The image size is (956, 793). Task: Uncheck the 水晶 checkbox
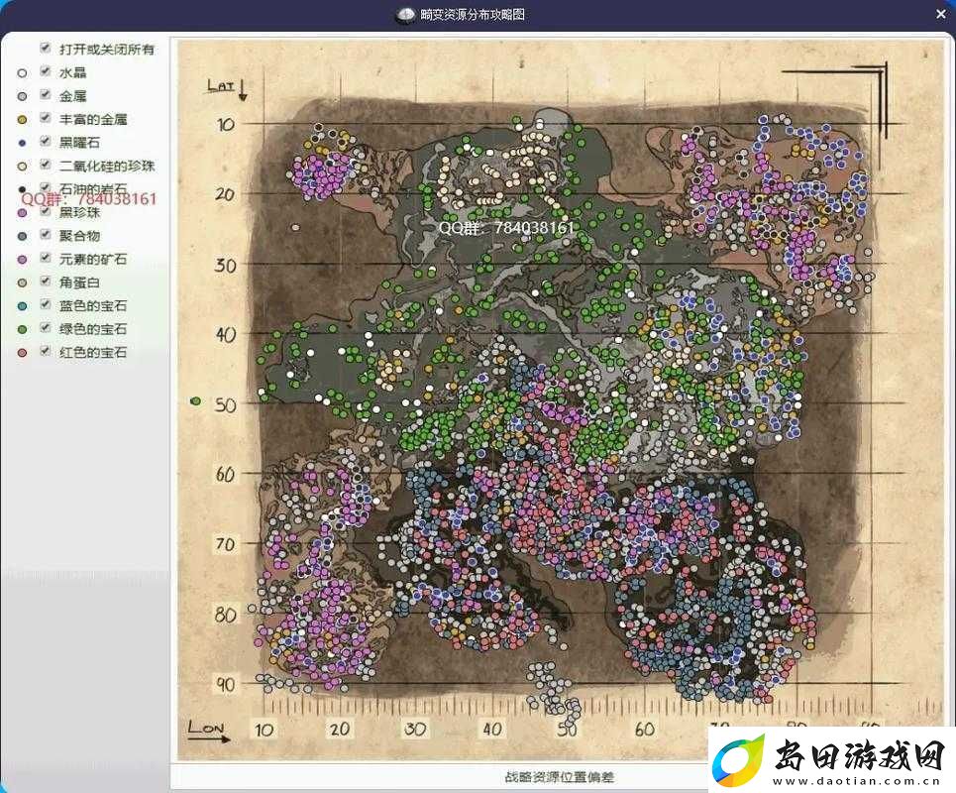pos(46,70)
